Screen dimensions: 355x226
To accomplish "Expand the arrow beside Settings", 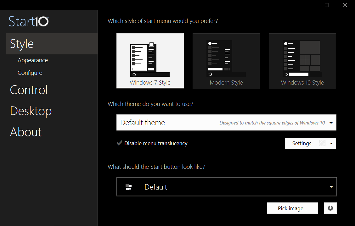I will 331,143.
